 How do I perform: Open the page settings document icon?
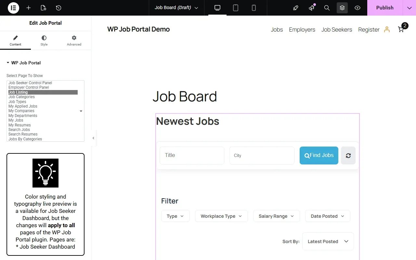click(x=44, y=8)
